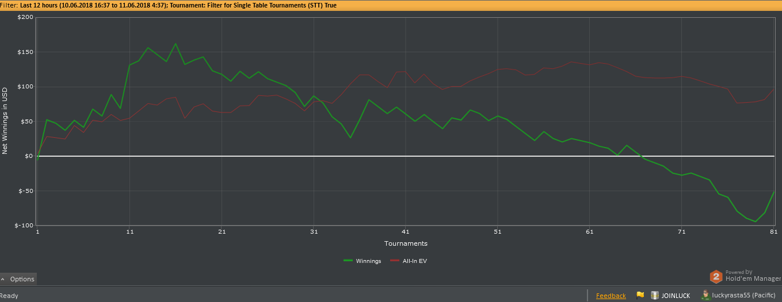Click the luckyrasta55 player avatar icon
Viewport: 782px width, 302px height.
(x=705, y=295)
